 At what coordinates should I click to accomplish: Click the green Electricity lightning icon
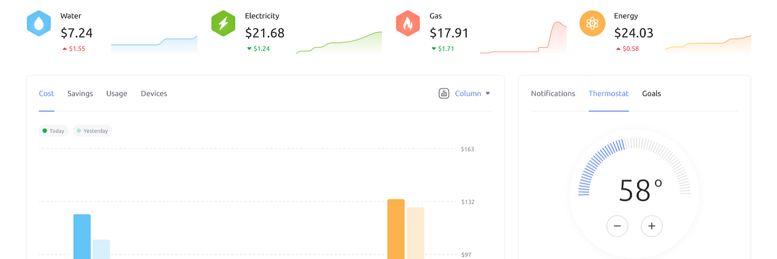coord(223,23)
